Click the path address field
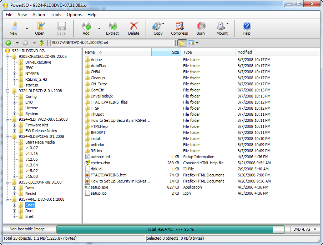 click(112, 42)
